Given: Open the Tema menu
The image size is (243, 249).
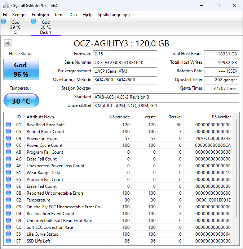Looking at the screenshot, I should click(x=59, y=15).
